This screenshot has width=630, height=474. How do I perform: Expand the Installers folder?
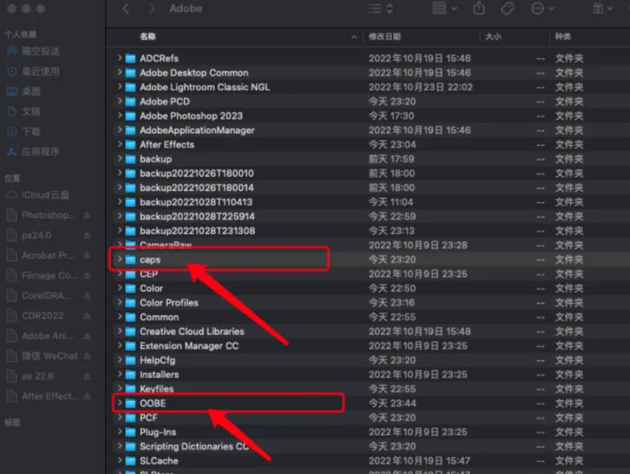click(x=120, y=374)
